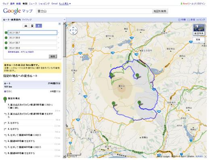This screenshot has height=160, width=210.
Task: Switch to aerial photo 航空写真 view
Action: [199, 29]
